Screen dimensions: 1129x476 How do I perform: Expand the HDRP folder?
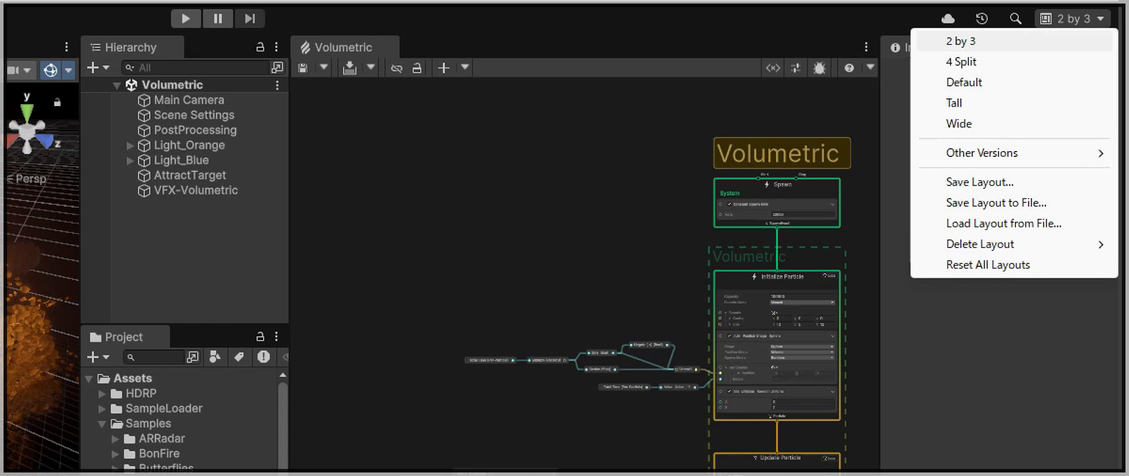tap(102, 394)
